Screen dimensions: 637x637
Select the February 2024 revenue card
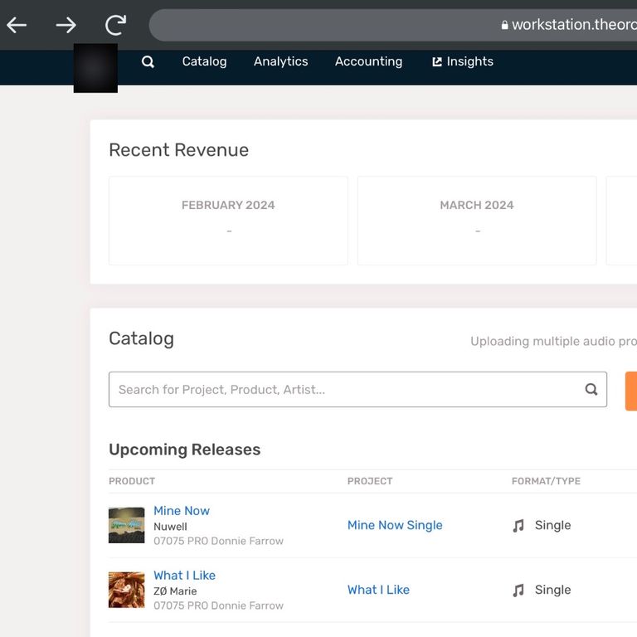[228, 221]
